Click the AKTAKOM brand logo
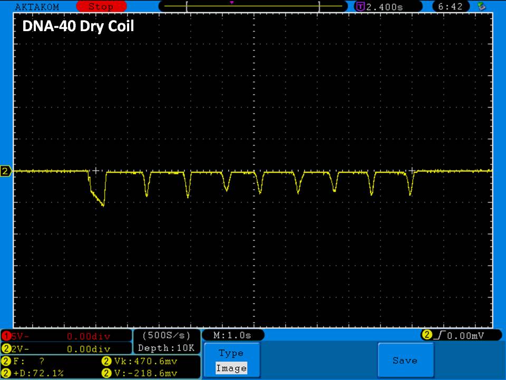The height and width of the screenshot is (380, 506). (36, 7)
